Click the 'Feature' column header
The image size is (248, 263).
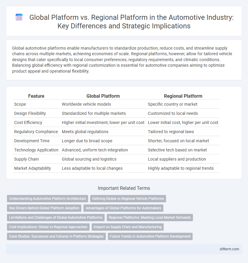36,96
